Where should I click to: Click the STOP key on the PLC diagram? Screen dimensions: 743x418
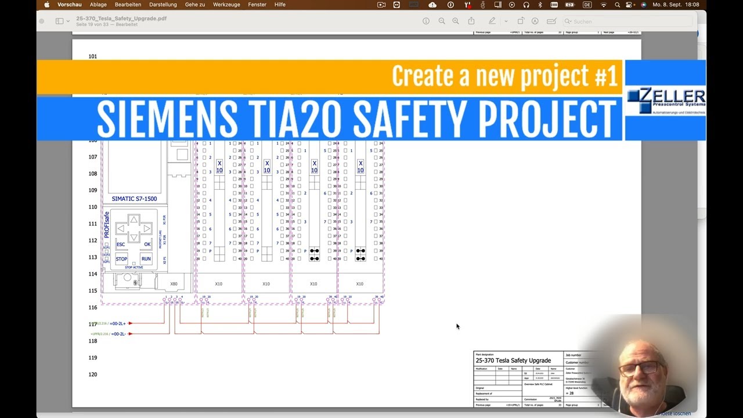pyautogui.click(x=121, y=259)
